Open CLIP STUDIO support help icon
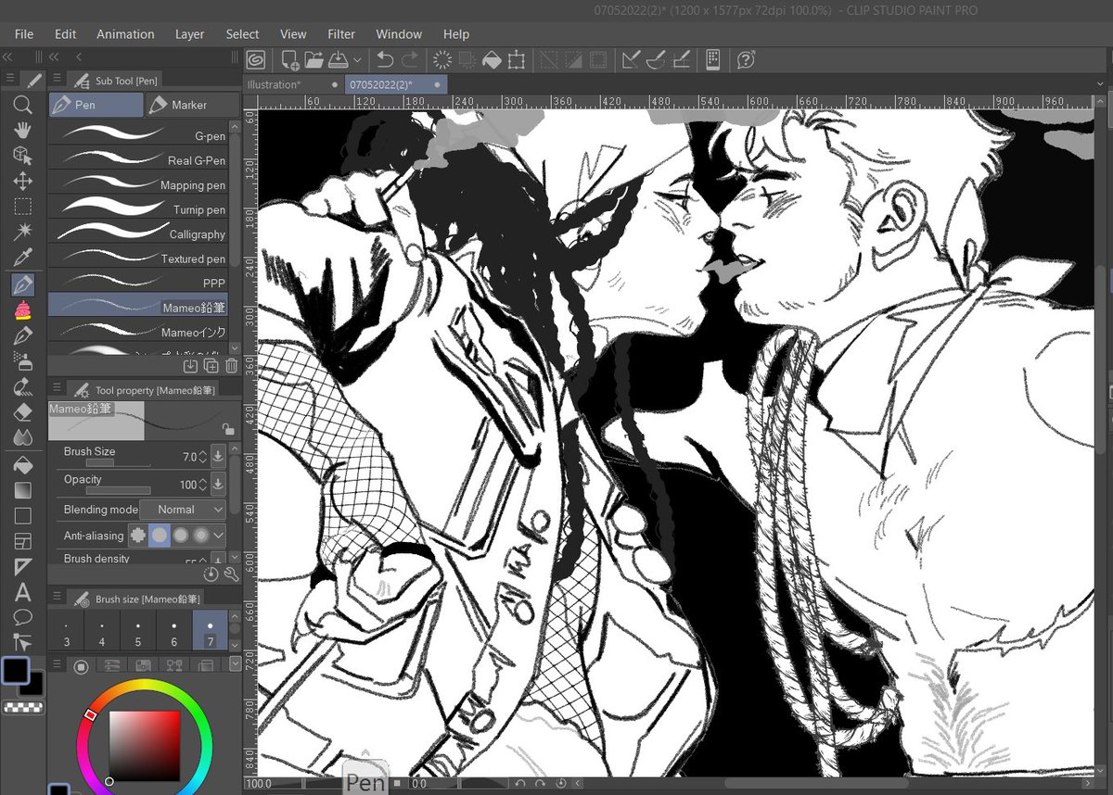Screen dimensions: 1113x795 [x=745, y=60]
